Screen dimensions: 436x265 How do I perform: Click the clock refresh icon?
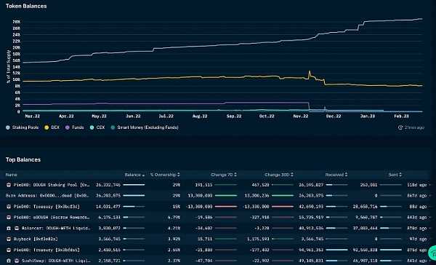point(400,127)
